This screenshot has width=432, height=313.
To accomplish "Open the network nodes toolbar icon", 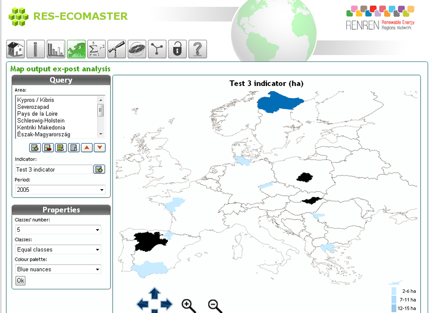I will coord(157,49).
